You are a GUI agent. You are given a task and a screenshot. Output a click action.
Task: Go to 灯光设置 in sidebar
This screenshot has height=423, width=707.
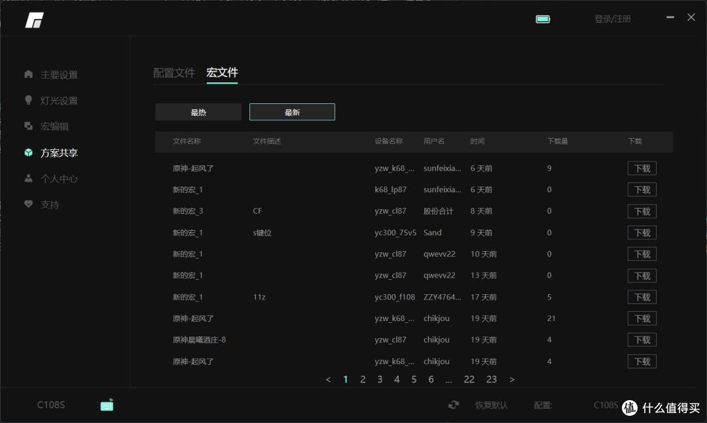tap(59, 101)
